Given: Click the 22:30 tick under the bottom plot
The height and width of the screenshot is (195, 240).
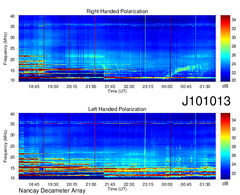Looking at the screenshot, I should tap(129, 184).
